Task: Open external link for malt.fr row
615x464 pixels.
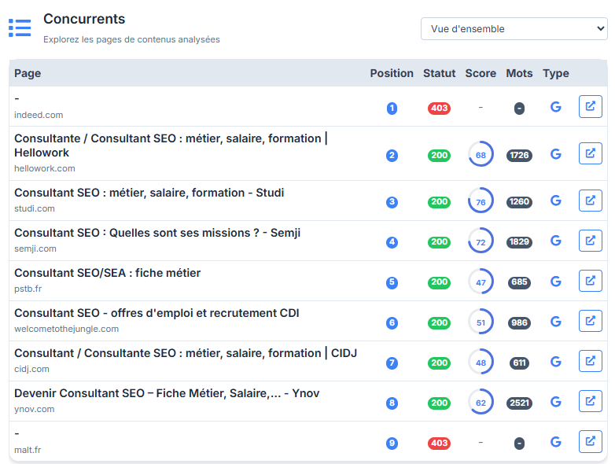Action: click(x=591, y=442)
